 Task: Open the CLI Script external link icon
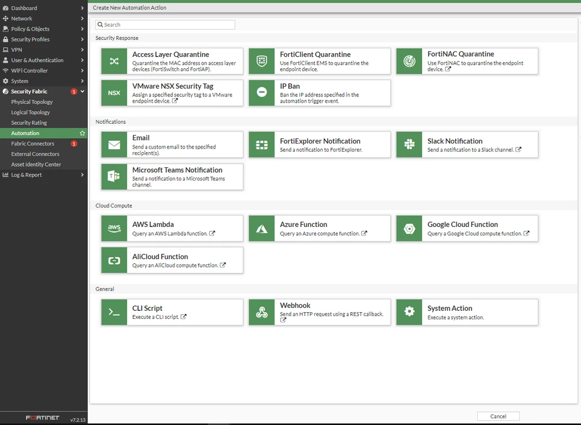(183, 316)
